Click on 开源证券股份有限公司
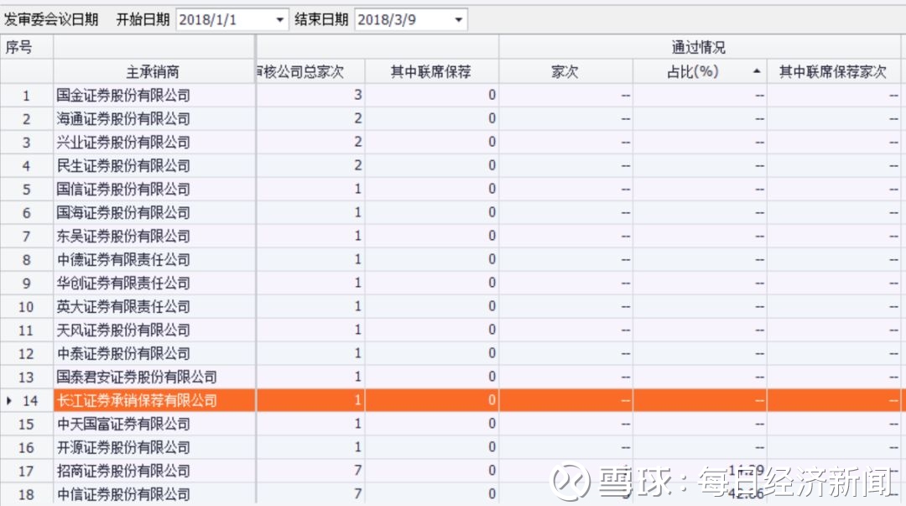The image size is (906, 506). click(123, 447)
